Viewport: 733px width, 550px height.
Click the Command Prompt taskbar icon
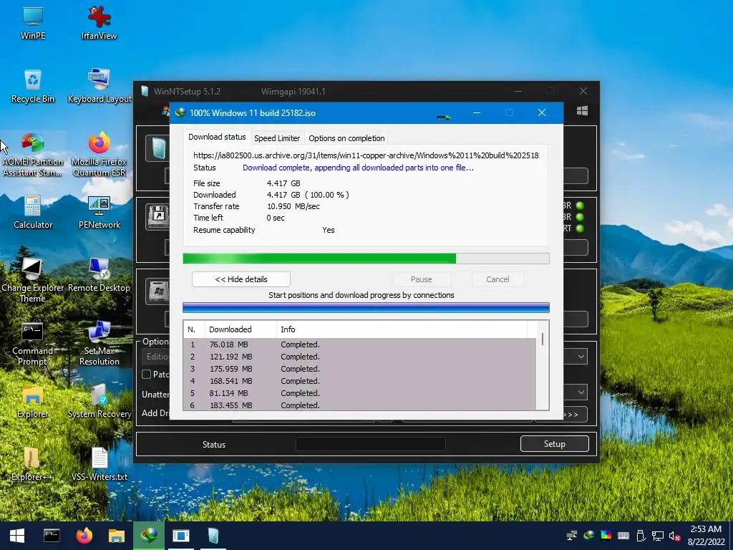52,536
